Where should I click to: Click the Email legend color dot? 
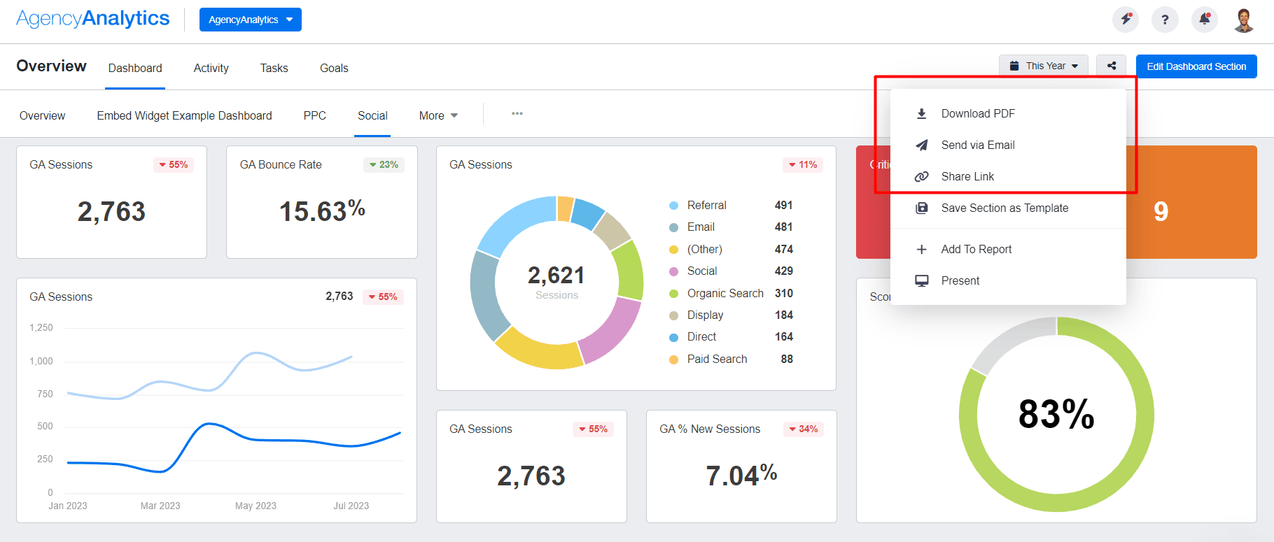pyautogui.click(x=673, y=227)
